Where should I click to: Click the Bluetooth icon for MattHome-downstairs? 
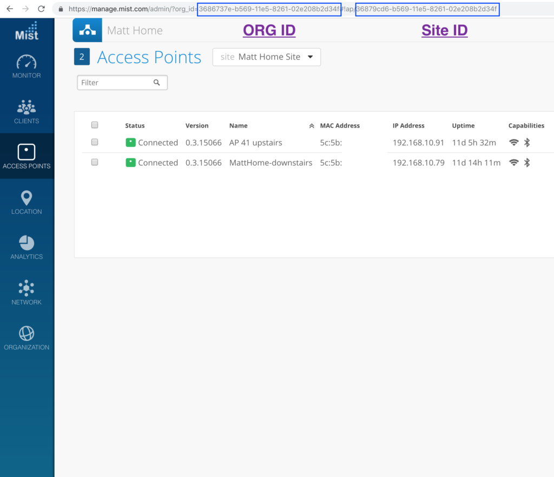(x=526, y=162)
